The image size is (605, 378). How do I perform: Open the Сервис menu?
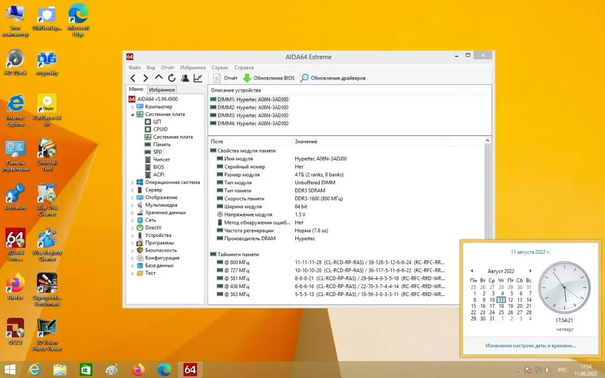click(x=219, y=67)
